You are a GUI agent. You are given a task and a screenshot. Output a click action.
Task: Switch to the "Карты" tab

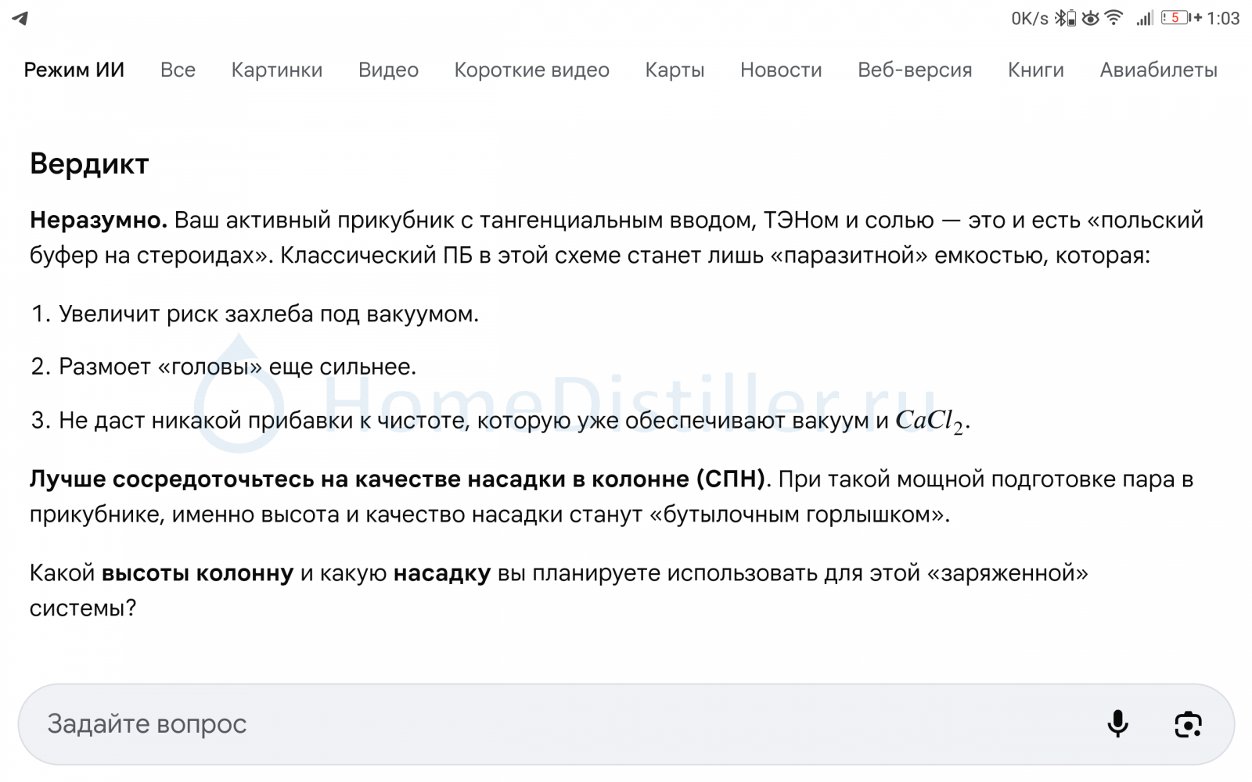pos(675,70)
